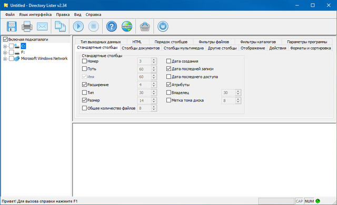The image size is (337, 205).
Task: Toggle the Включая подкаталоги checkbox
Action: tap(6, 39)
